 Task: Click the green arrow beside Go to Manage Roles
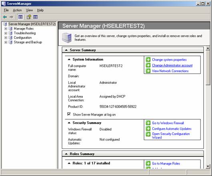(148, 163)
